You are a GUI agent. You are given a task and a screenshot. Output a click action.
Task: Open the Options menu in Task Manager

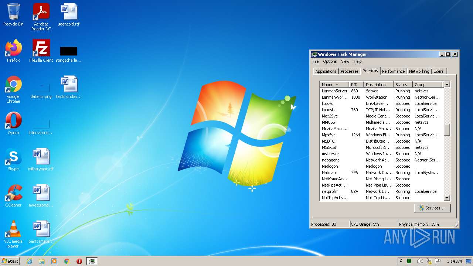coord(330,61)
